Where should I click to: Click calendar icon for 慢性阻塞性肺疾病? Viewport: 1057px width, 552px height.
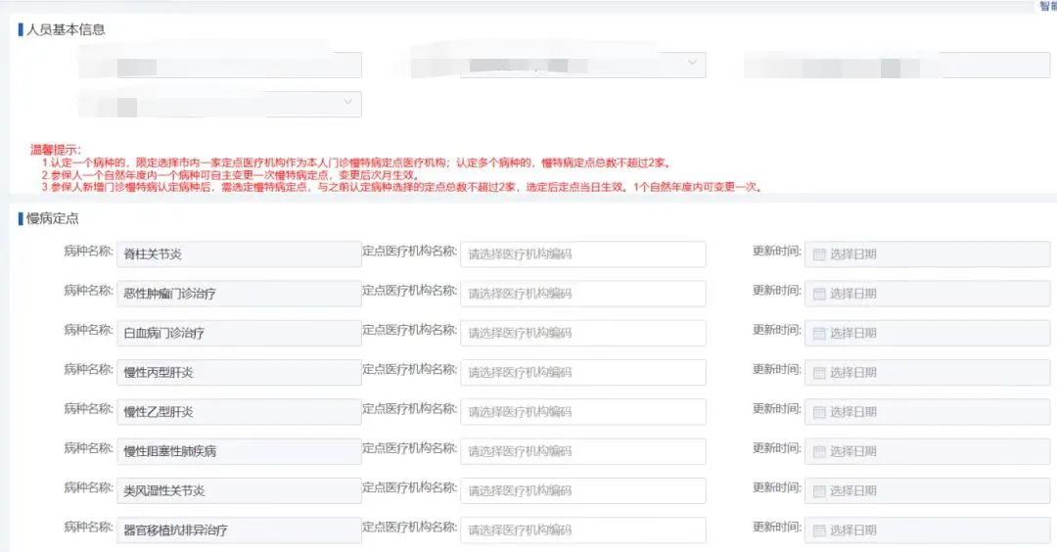[820, 451]
